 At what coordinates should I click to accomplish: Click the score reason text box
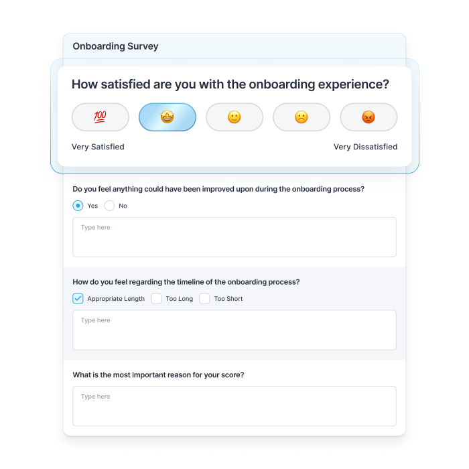point(234,406)
